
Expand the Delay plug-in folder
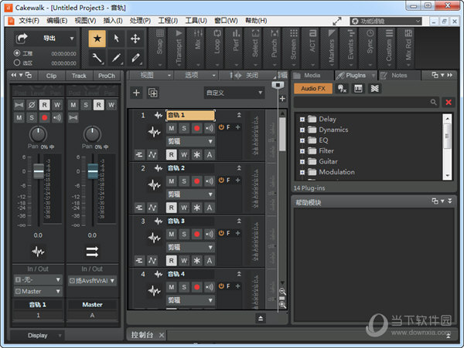(x=302, y=120)
